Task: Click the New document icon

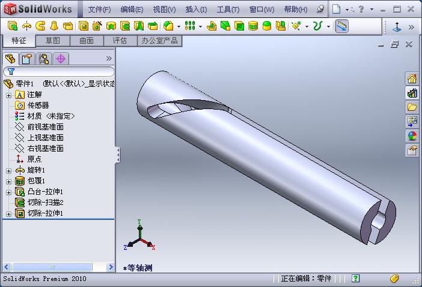Action: coord(336,9)
